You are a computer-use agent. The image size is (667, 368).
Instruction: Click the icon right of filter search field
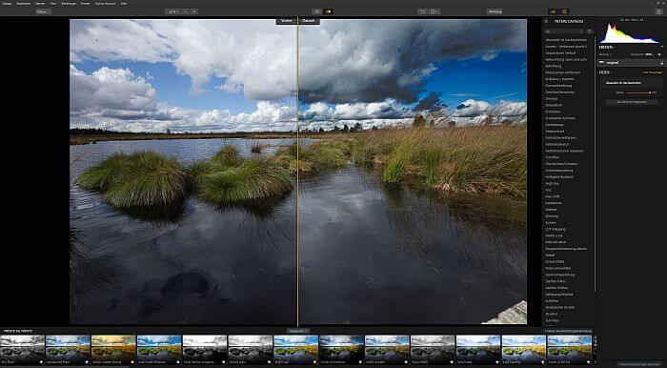589,31
